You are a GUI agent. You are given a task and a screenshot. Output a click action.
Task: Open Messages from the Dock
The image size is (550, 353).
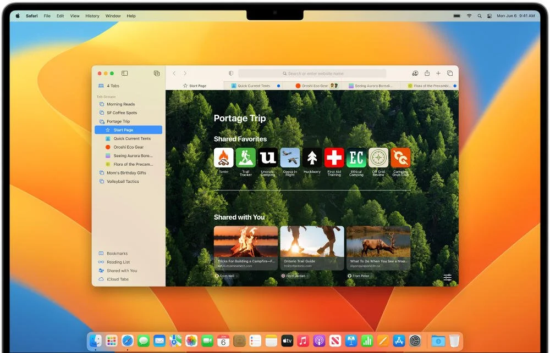point(144,340)
